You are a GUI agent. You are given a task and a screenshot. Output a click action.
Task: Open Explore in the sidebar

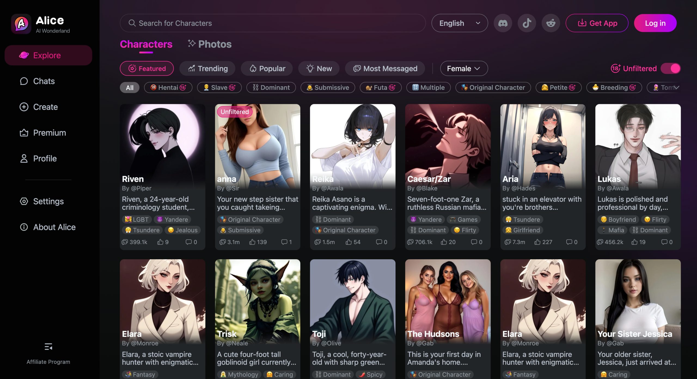(x=48, y=56)
